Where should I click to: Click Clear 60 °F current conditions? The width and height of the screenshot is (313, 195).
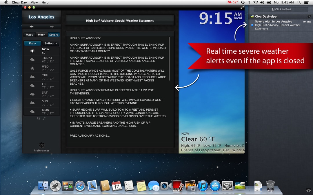tap(198, 139)
